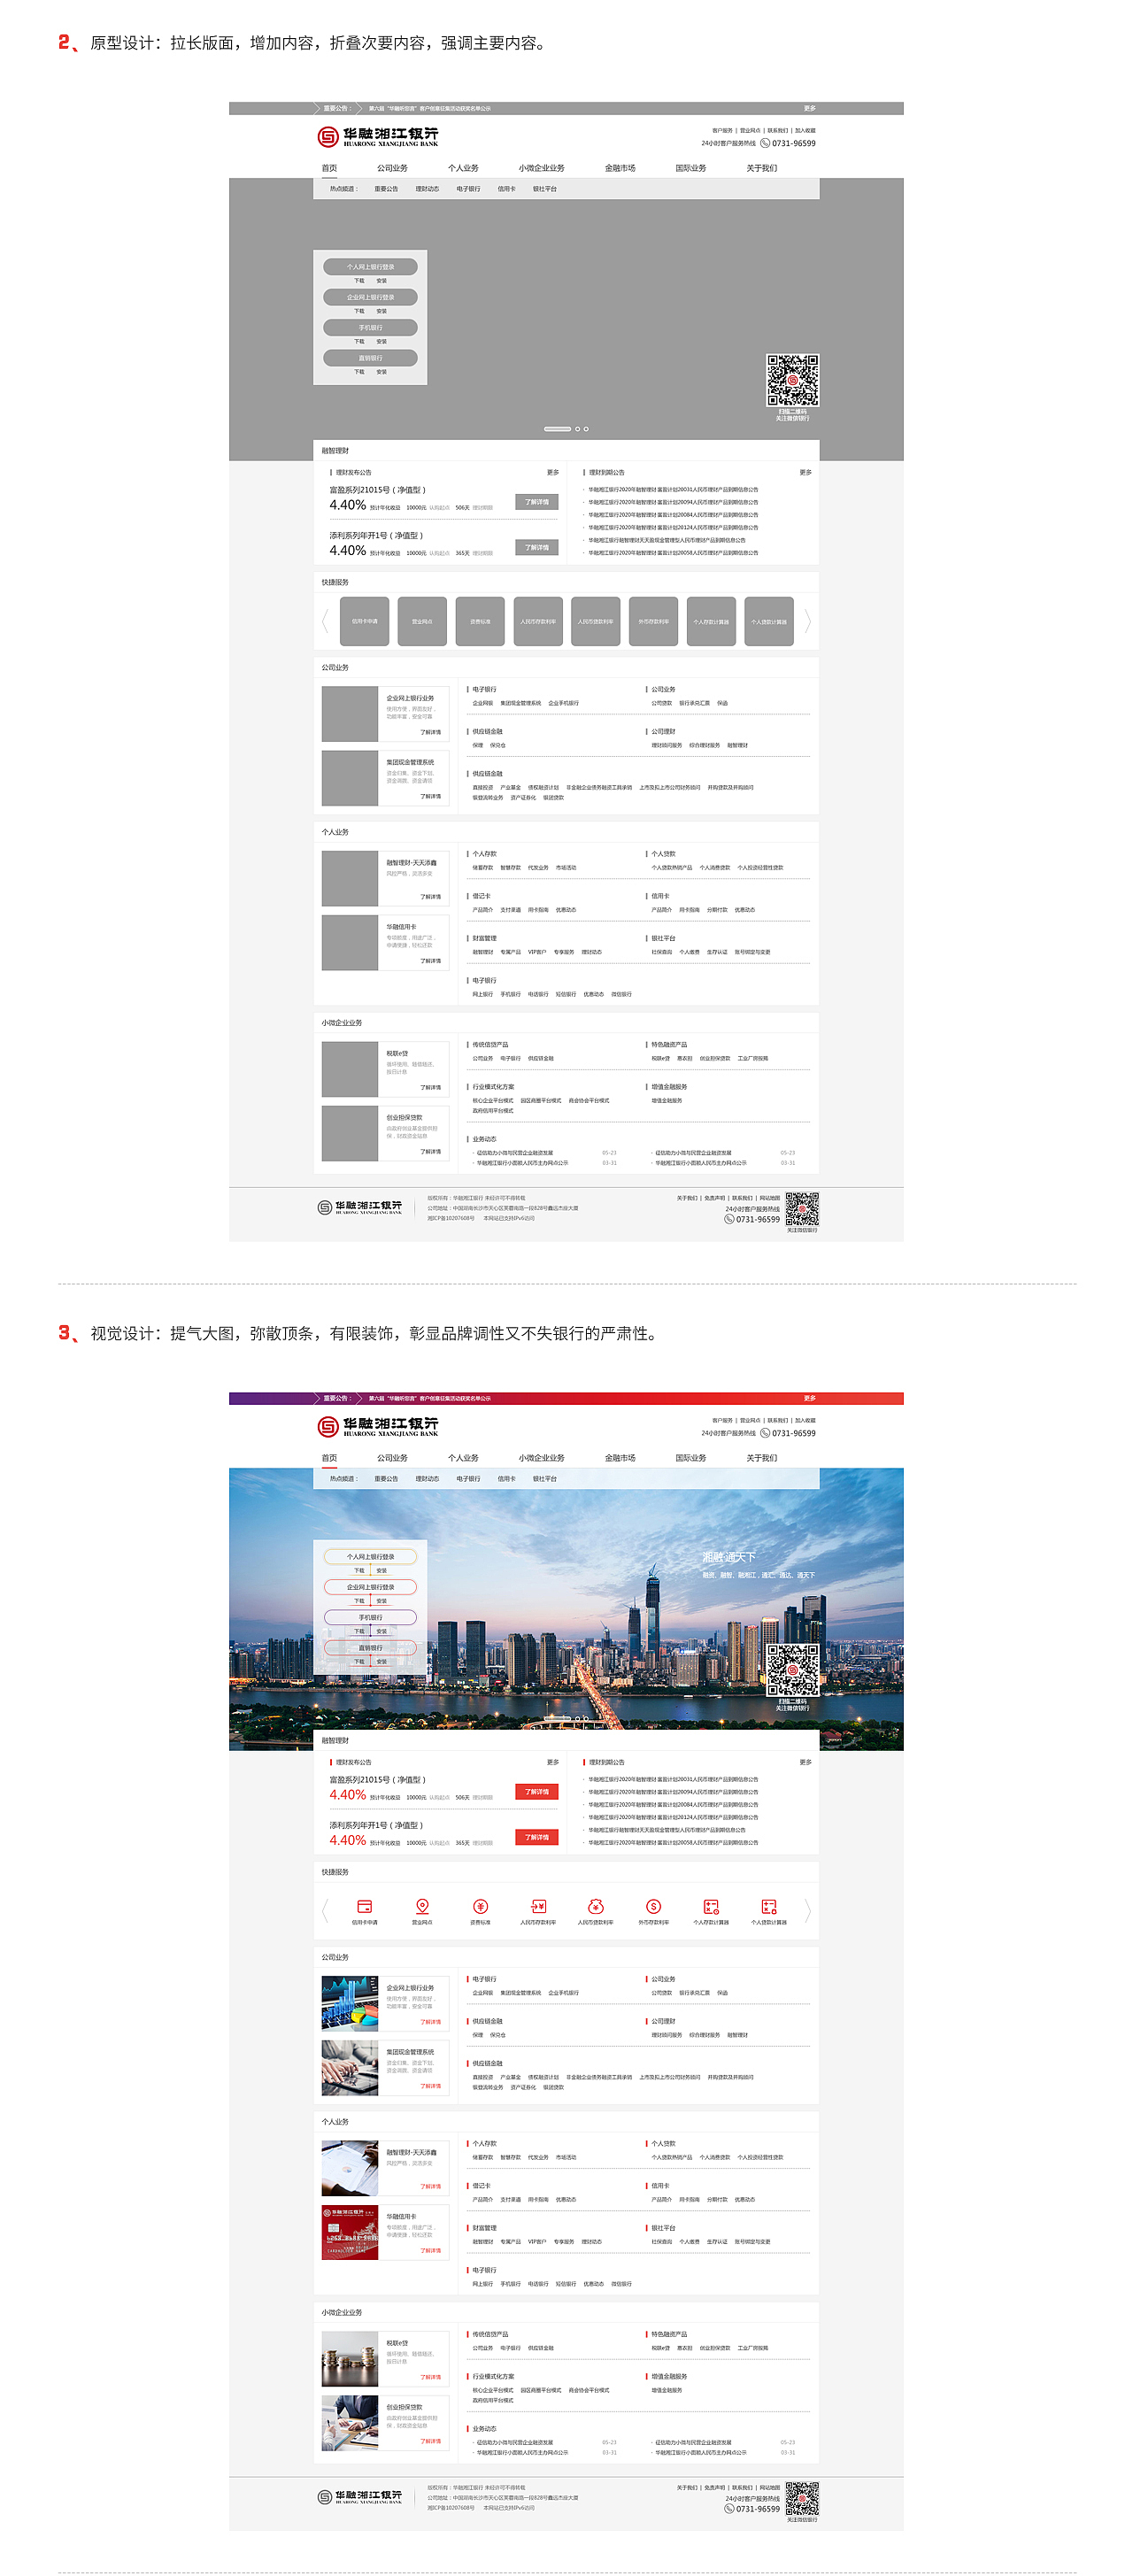
Task: Open 个人业务 nav tab in colored design
Action: (x=463, y=1458)
